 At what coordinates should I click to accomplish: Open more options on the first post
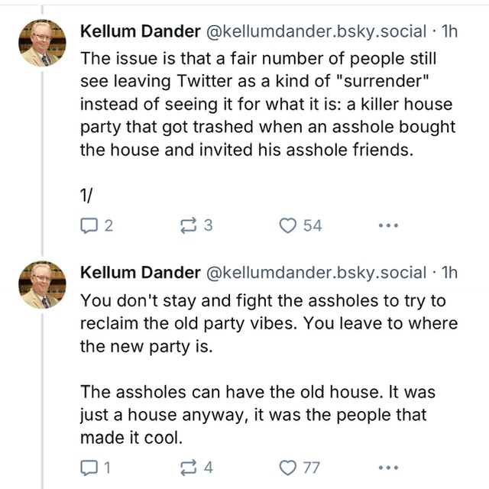[x=388, y=225]
